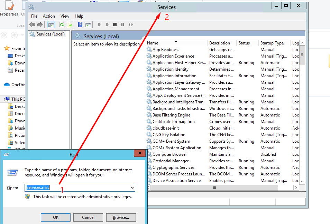Open the Action menu
The height and width of the screenshot is (224, 330).
click(49, 16)
